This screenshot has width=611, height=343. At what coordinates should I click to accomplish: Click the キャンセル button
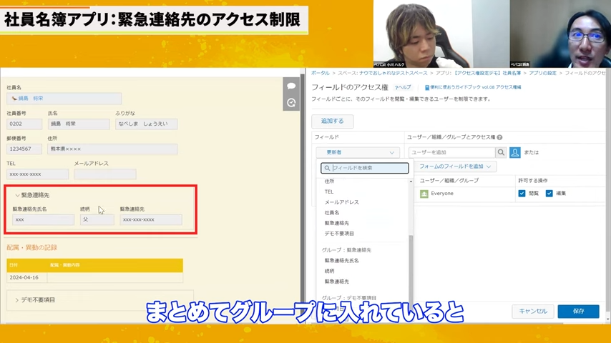533,311
